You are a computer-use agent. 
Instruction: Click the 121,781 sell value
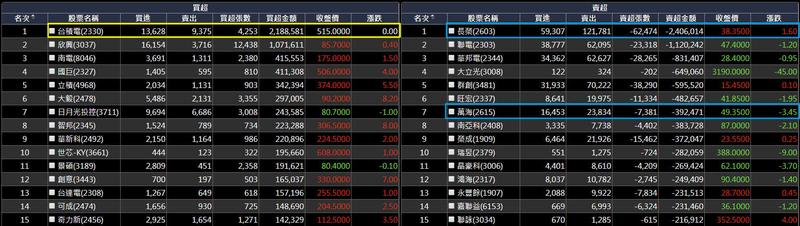(x=597, y=31)
